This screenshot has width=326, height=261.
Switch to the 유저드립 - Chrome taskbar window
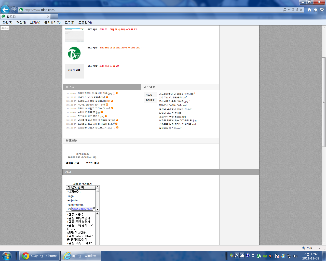coord(39,256)
